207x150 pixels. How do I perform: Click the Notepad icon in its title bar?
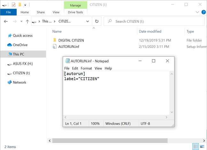click(x=67, y=61)
